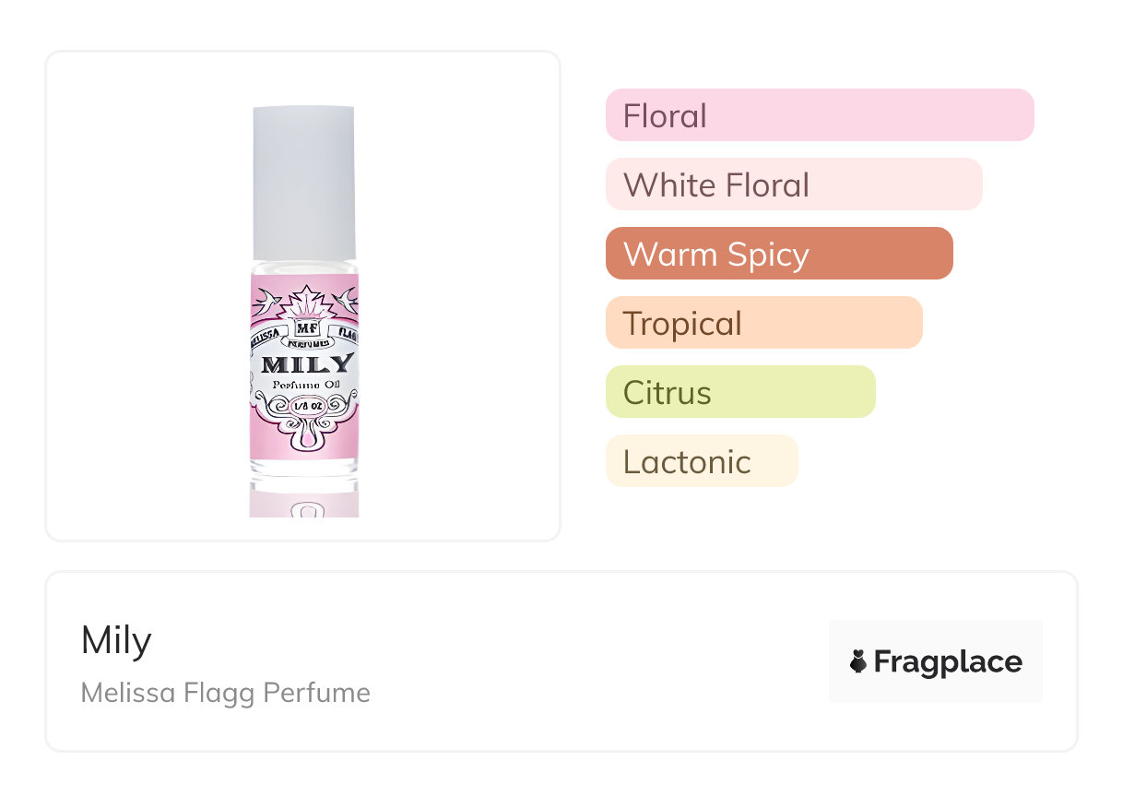Click the white bottle cap
The height and width of the screenshot is (797, 1123).
[x=303, y=183]
